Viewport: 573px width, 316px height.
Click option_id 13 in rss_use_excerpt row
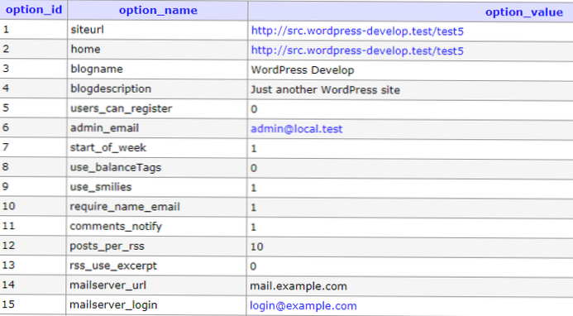9,266
